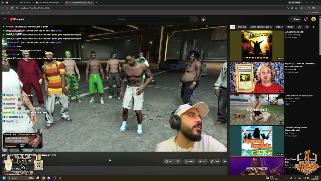Mute the YouTube tab audio indicator
This screenshot has height=181, width=321.
(x=89, y=3)
